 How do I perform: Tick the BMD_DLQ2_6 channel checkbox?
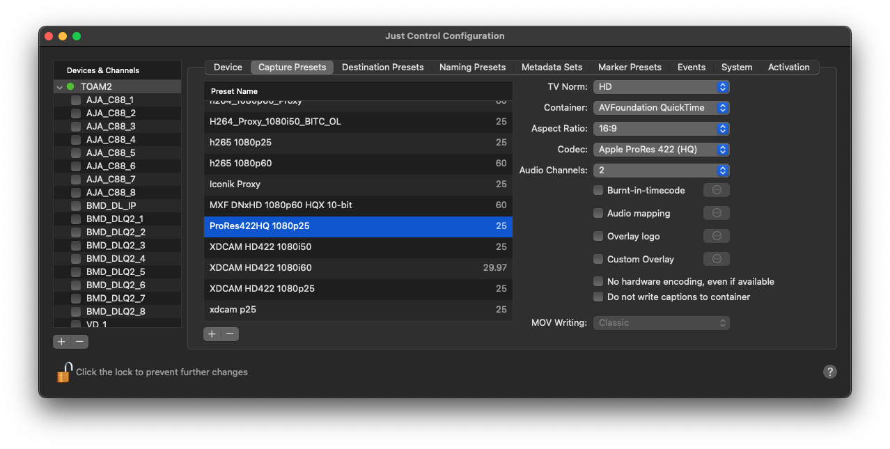tap(76, 285)
